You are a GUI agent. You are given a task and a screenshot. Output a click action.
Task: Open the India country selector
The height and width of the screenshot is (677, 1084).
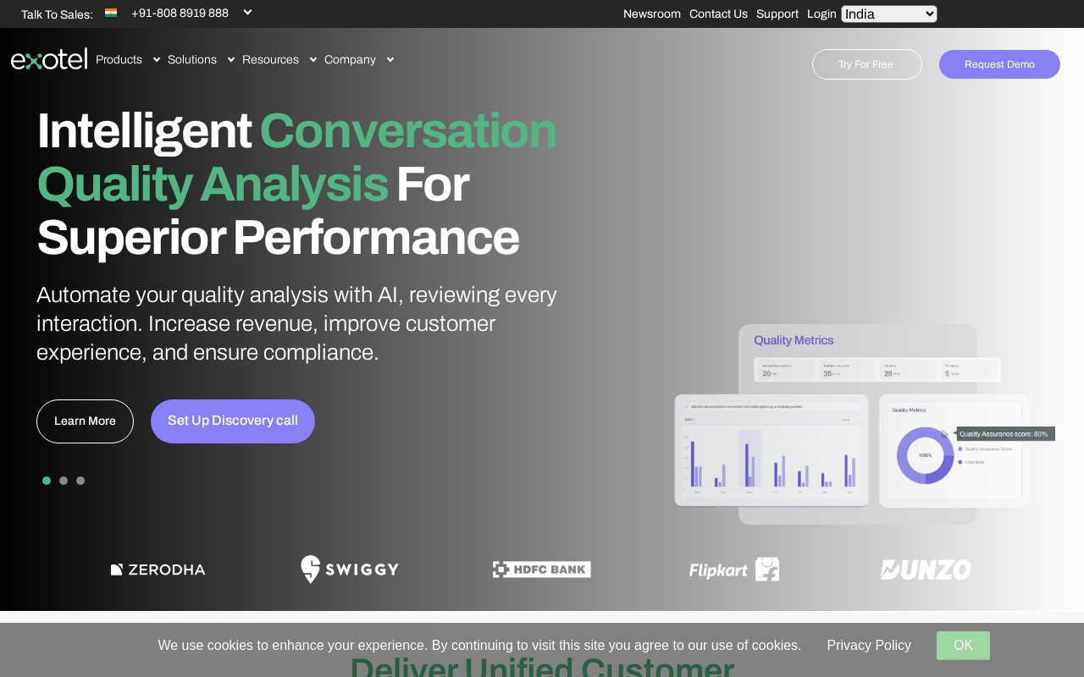889,14
